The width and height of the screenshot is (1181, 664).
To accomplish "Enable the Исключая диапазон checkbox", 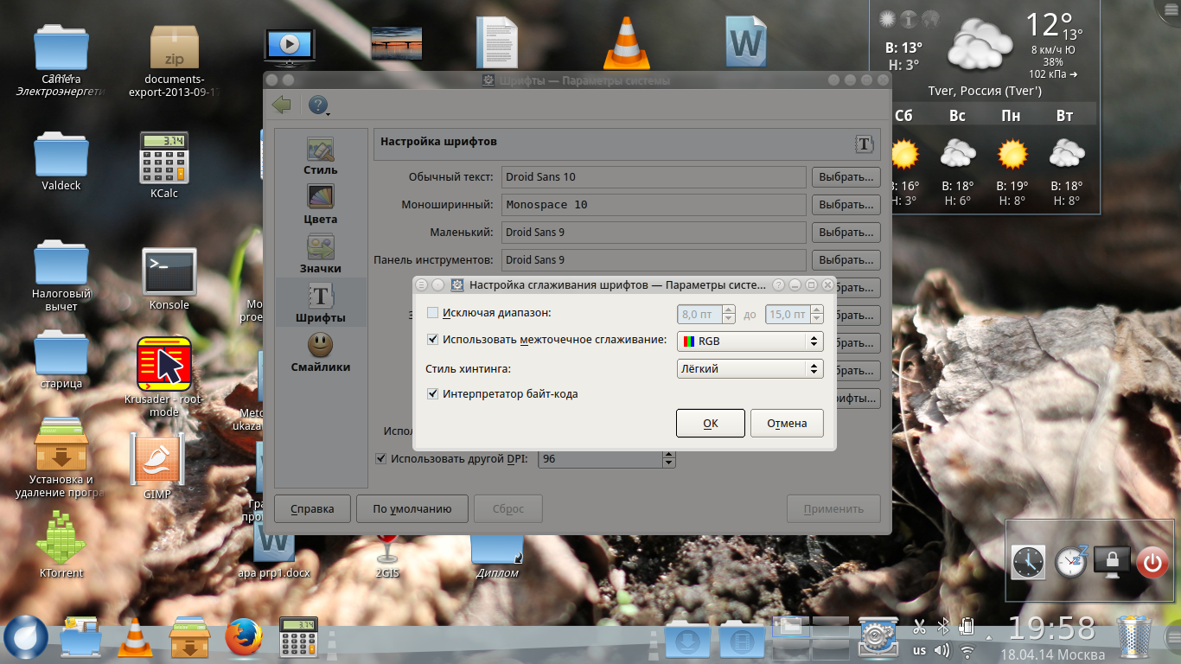I will 433,313.
